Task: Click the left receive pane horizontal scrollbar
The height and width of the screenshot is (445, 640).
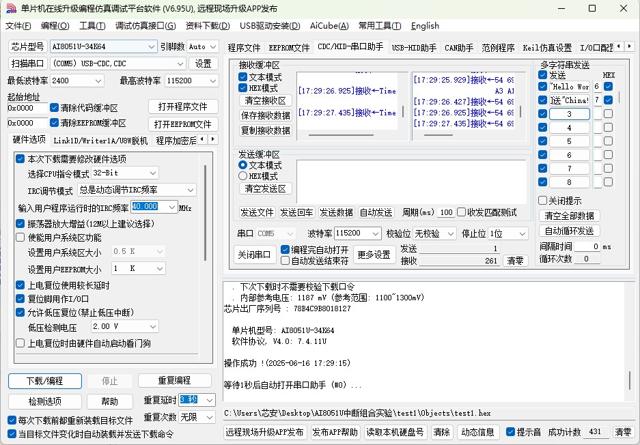Action: [x=341, y=134]
